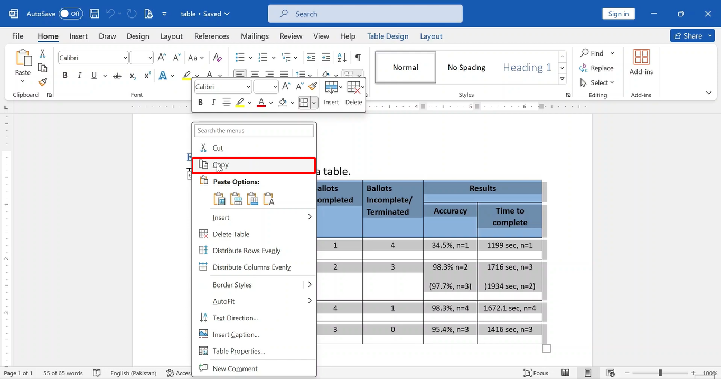
Task: Click the Sort A-Z icon in Paragraph group
Action: [342, 58]
